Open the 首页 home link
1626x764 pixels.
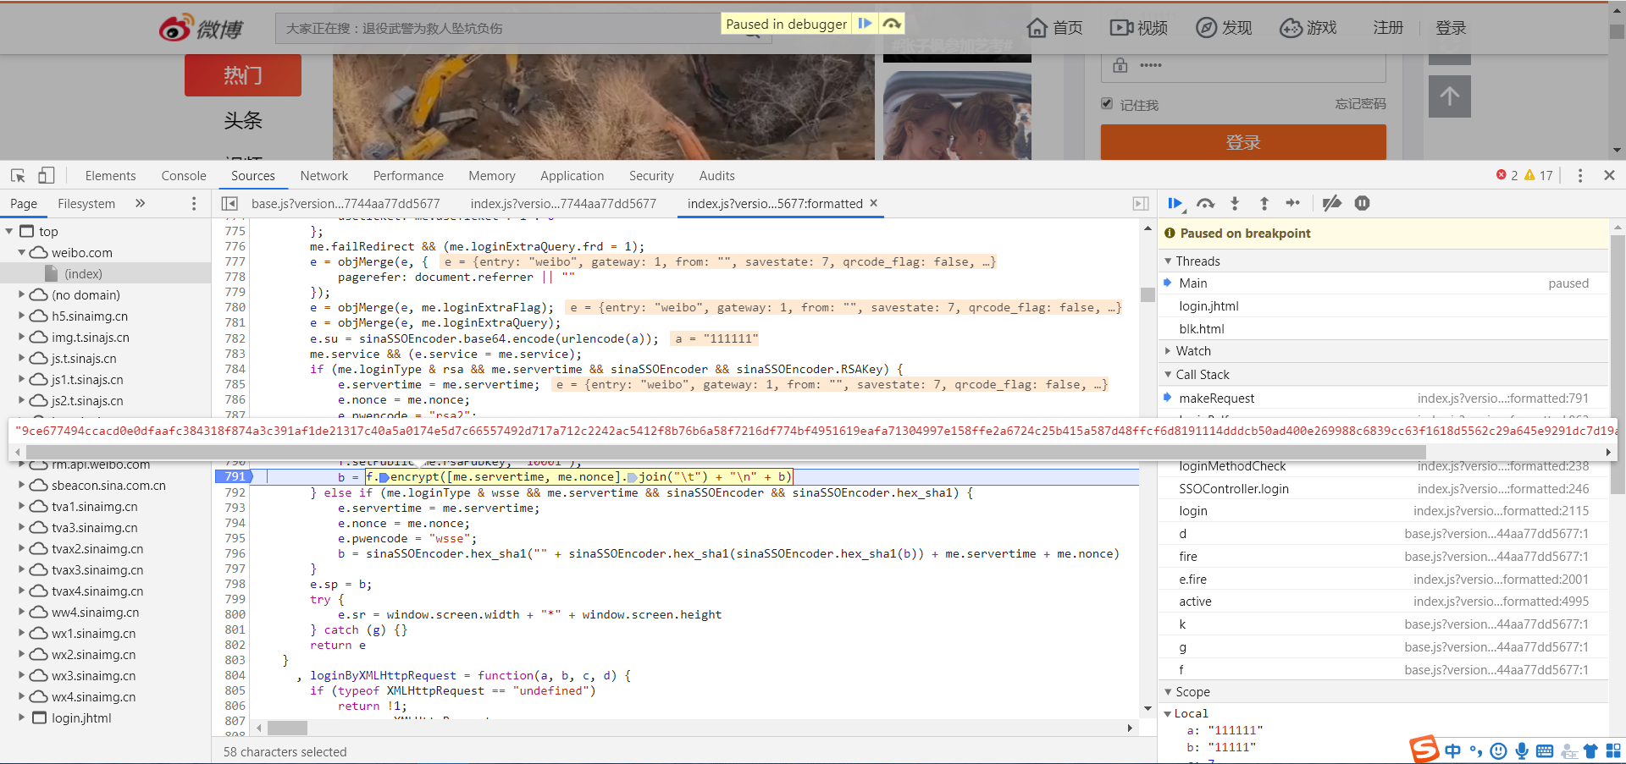tap(1054, 28)
